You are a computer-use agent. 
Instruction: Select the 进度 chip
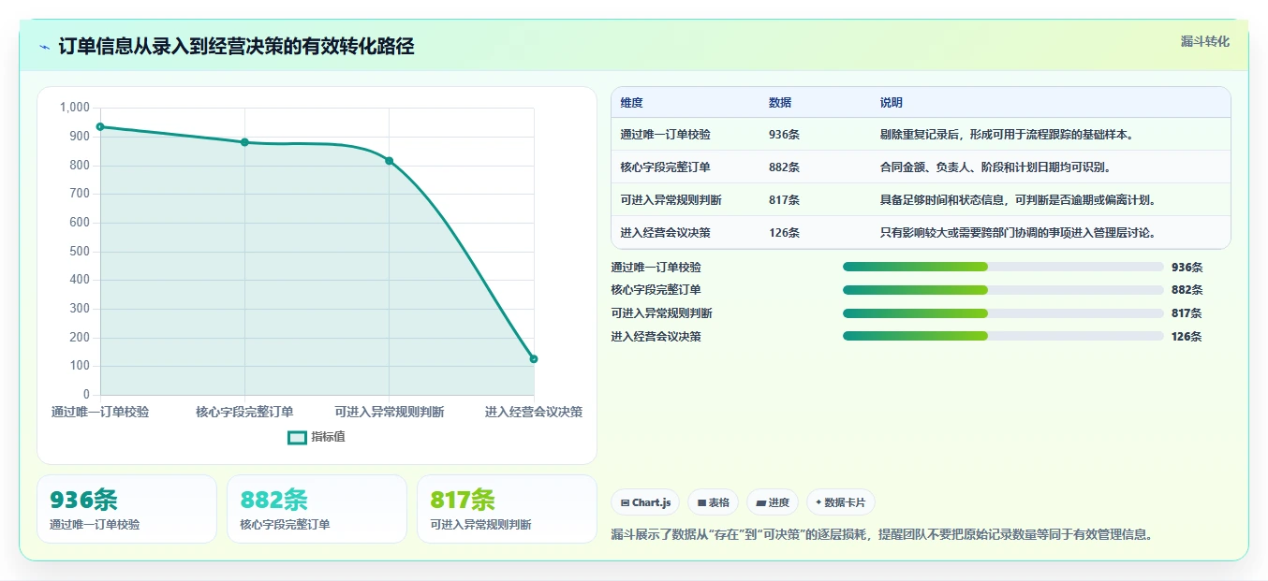point(773,502)
